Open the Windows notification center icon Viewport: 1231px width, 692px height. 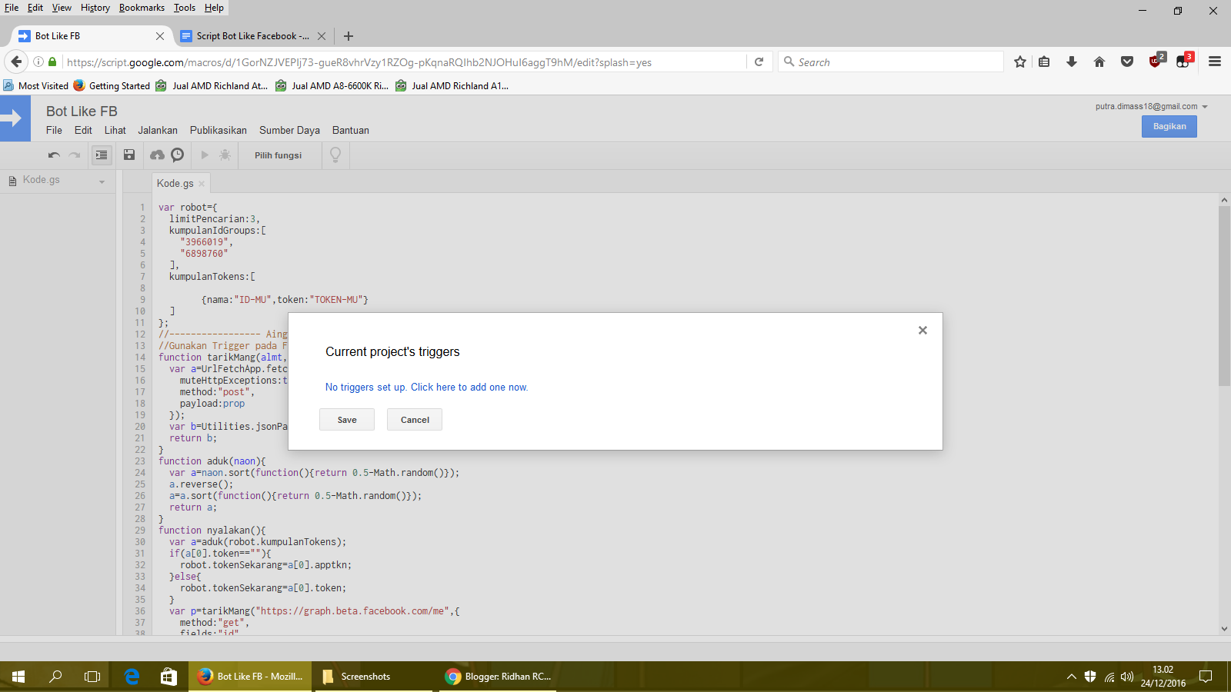tap(1206, 677)
